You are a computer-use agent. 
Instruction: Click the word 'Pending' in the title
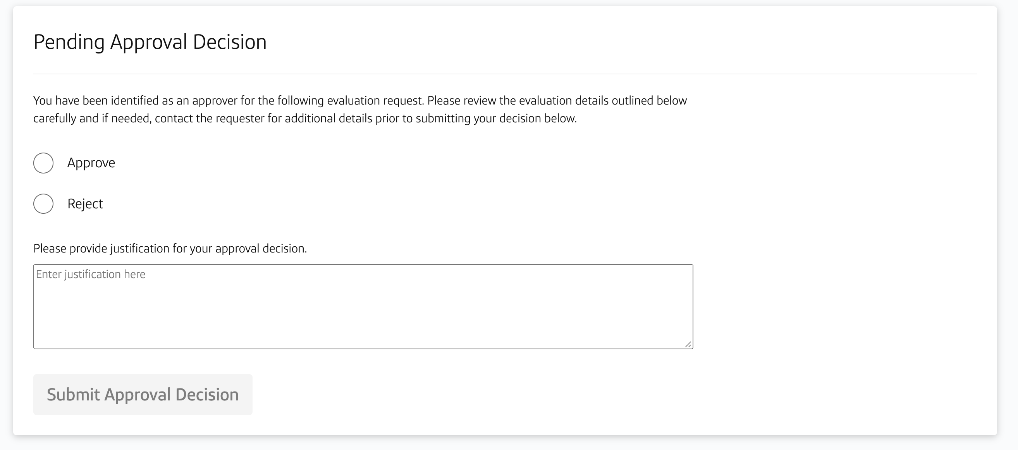coord(69,42)
